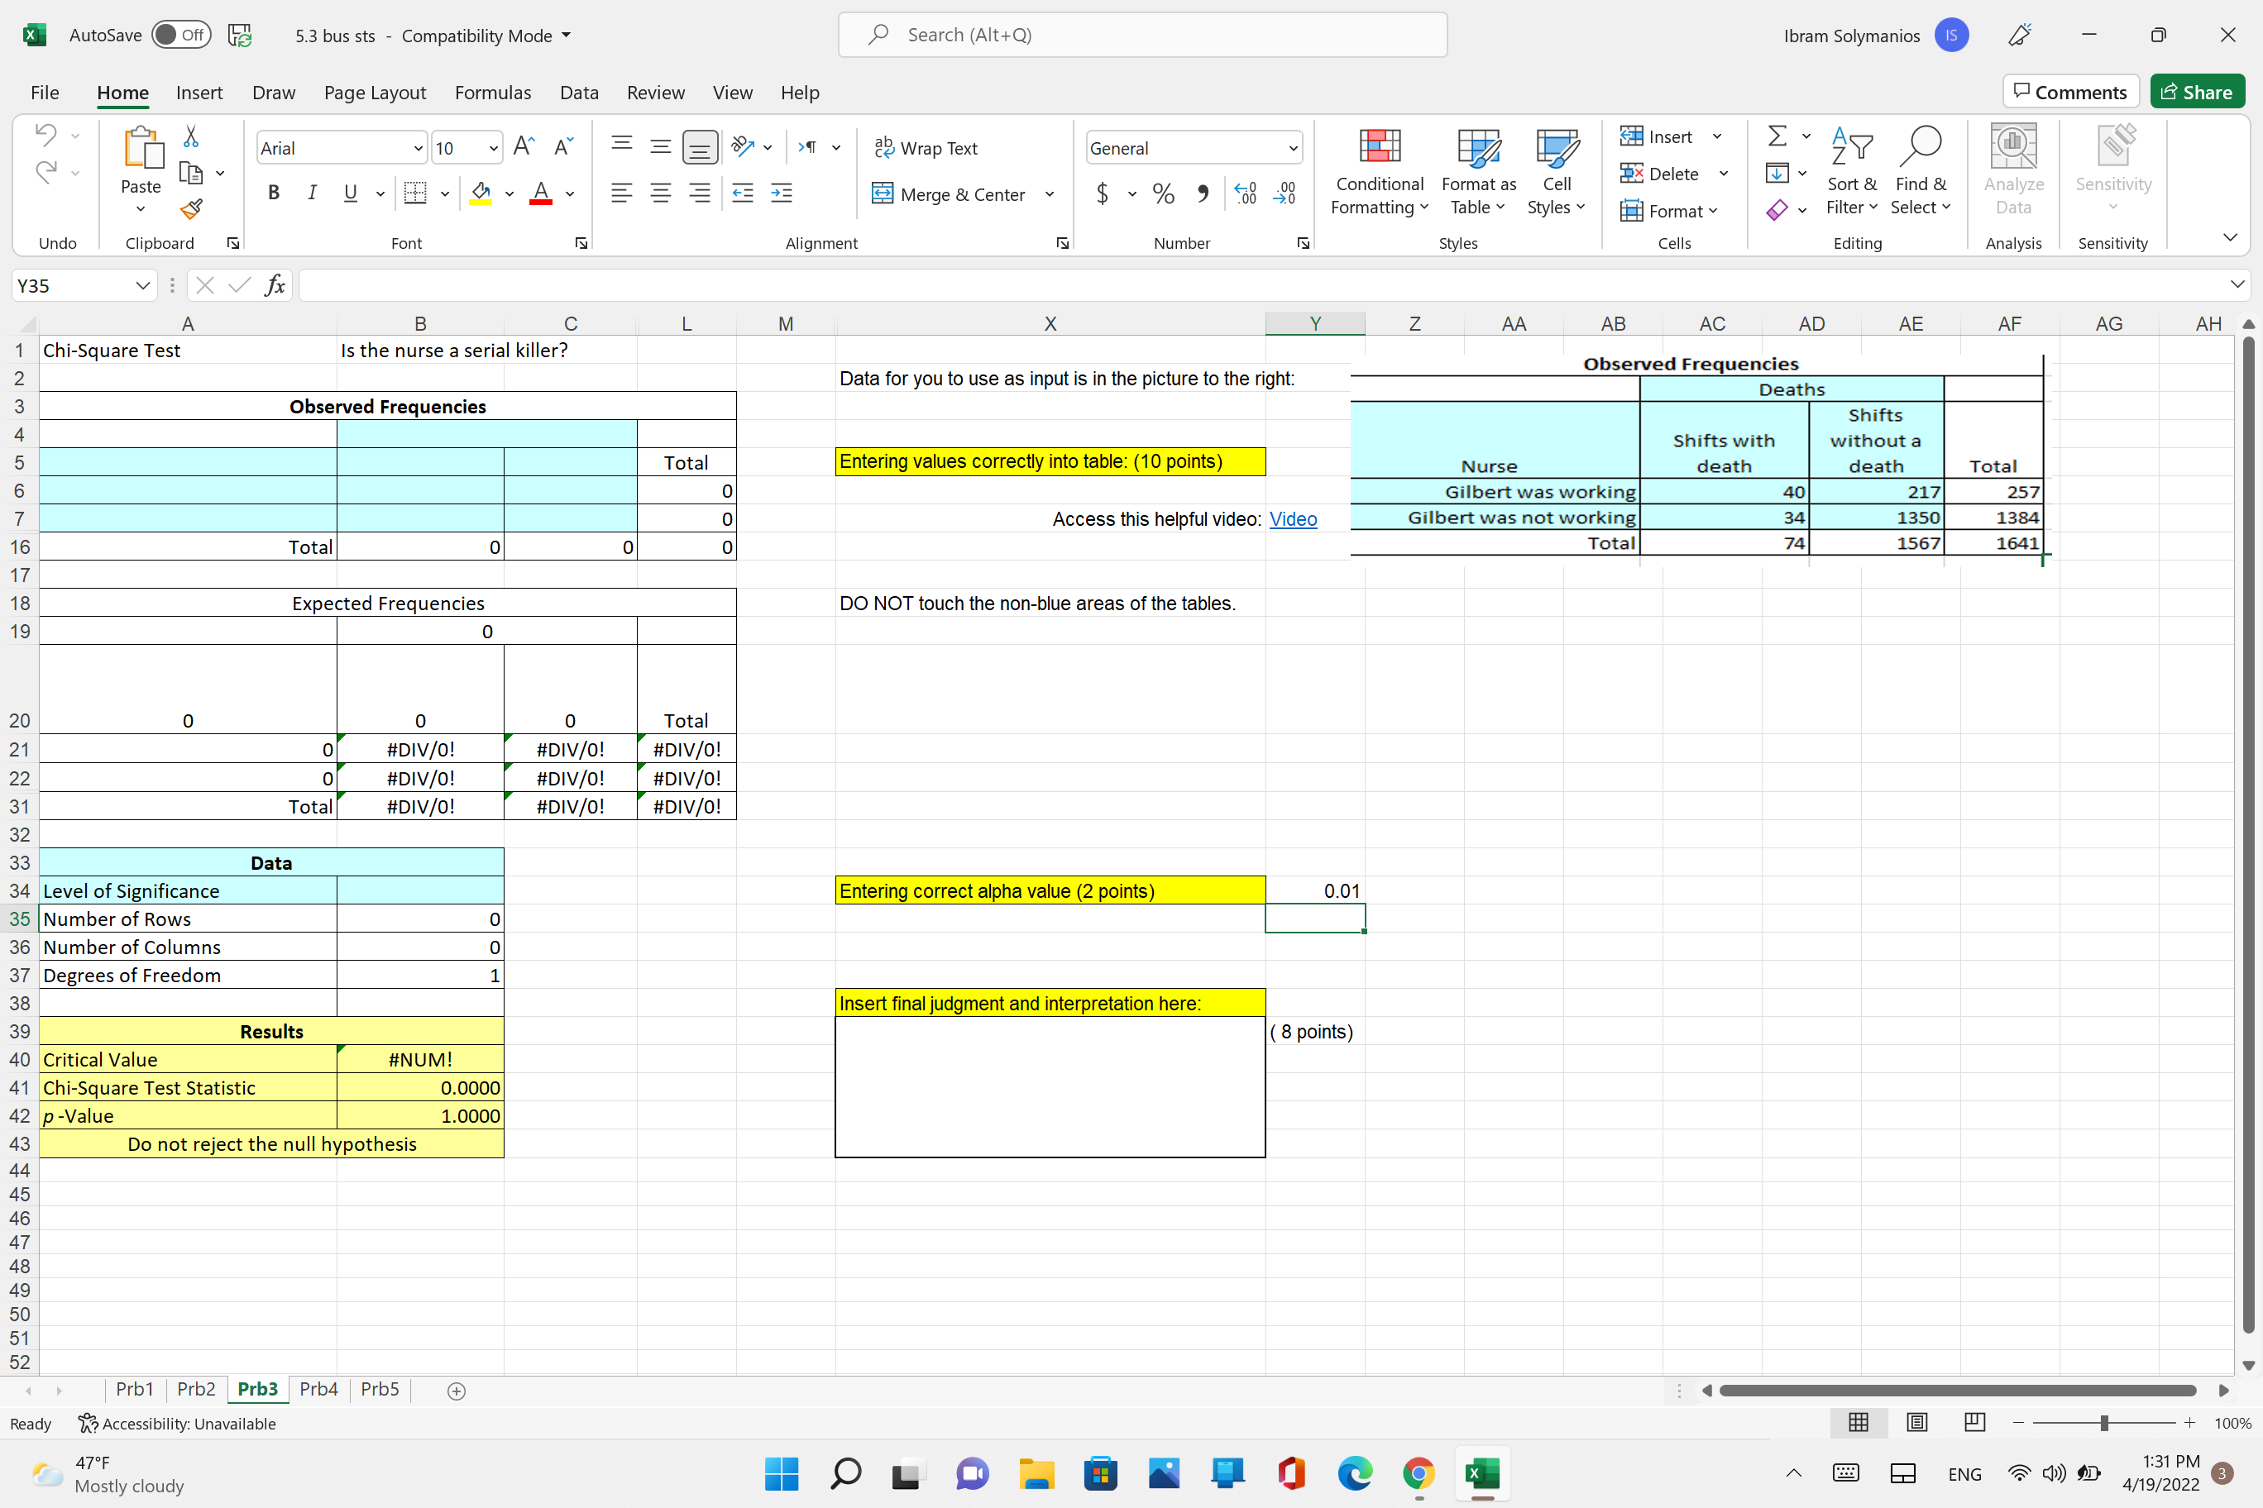The image size is (2263, 1508).
Task: Select the Prb4 sheet tab
Action: (x=318, y=1389)
